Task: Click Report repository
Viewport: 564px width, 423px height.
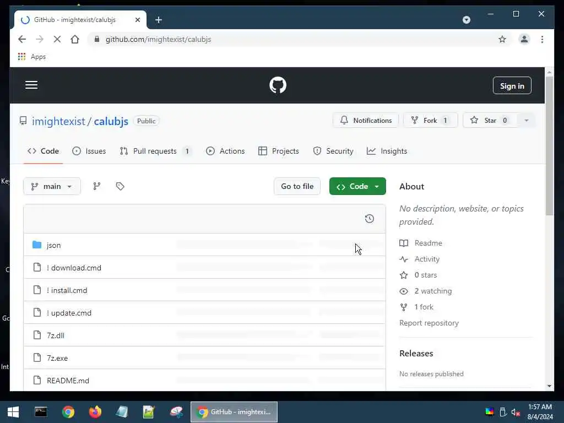Action: coord(429,323)
